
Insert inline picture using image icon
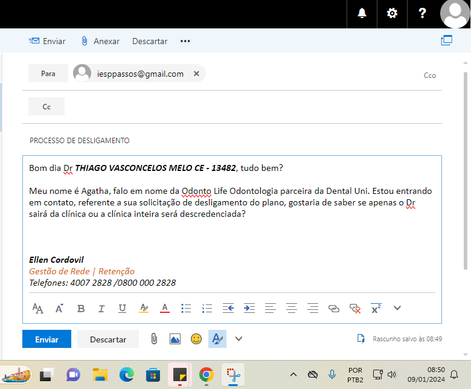(175, 339)
